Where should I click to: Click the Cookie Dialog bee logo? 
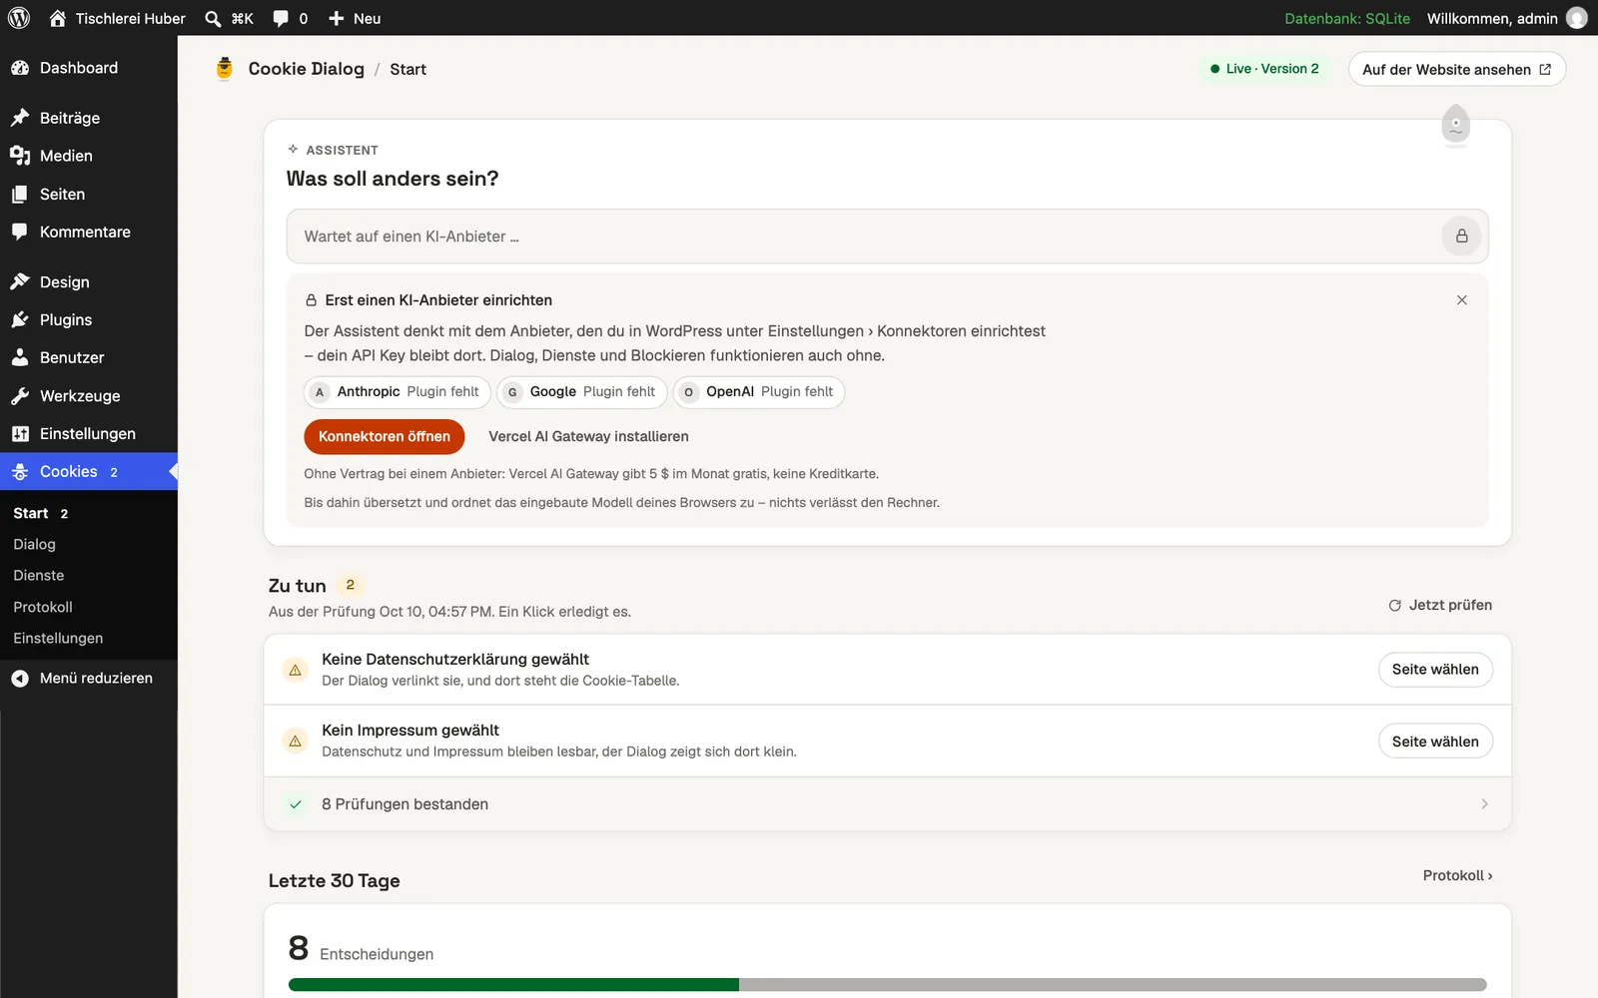point(225,69)
